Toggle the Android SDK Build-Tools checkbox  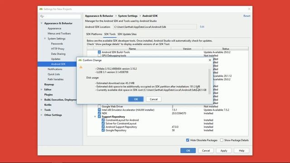tap(99, 52)
